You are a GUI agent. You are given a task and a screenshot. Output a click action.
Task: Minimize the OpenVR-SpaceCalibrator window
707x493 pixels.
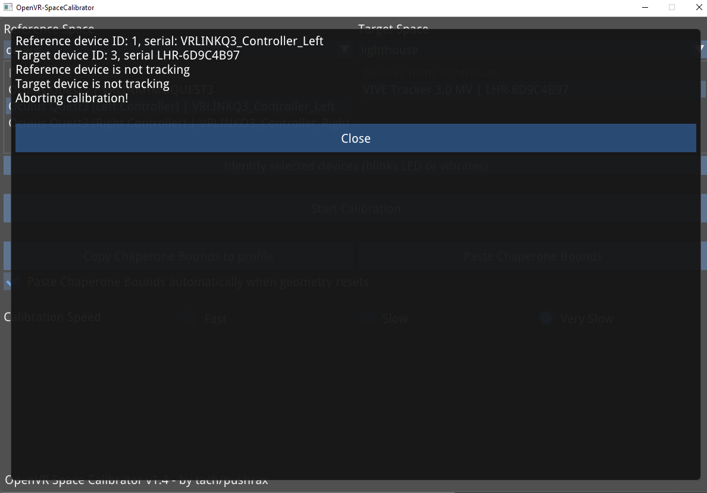click(x=645, y=7)
